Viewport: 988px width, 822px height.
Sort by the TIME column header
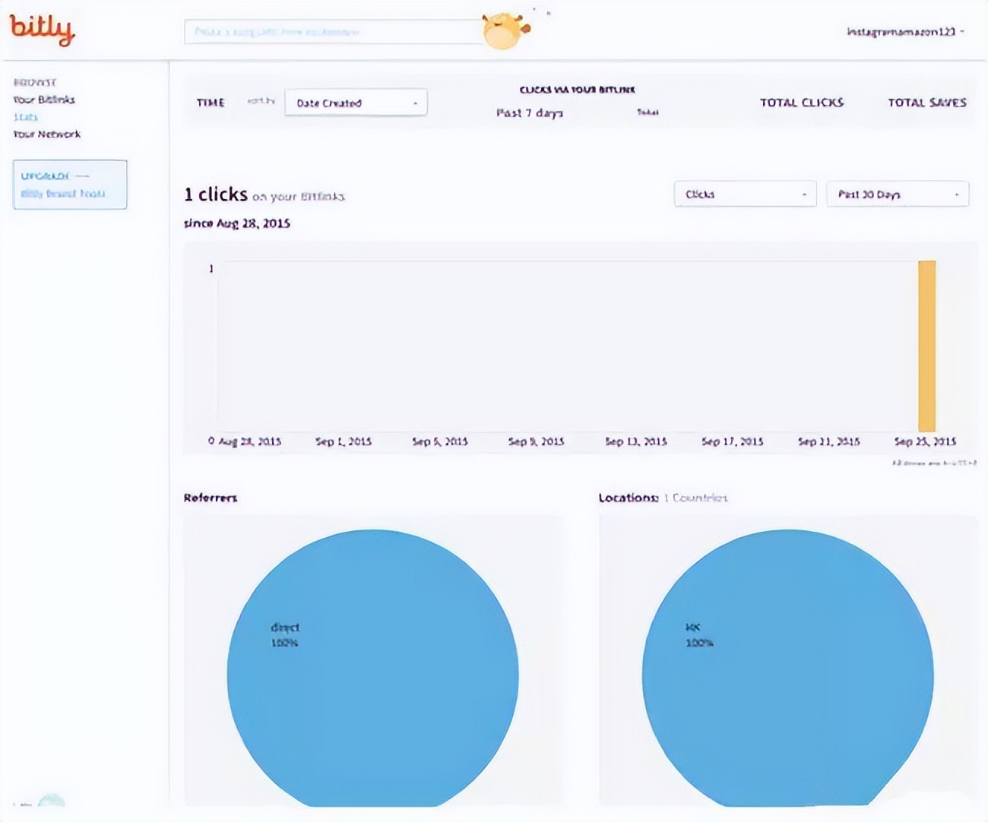point(211,103)
